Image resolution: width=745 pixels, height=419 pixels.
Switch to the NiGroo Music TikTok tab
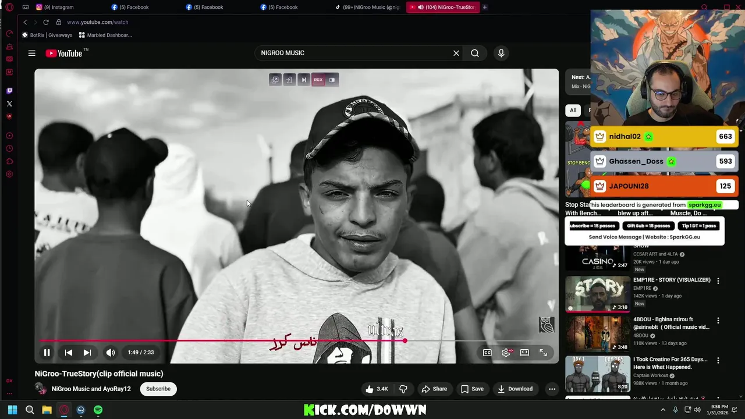tap(368, 7)
